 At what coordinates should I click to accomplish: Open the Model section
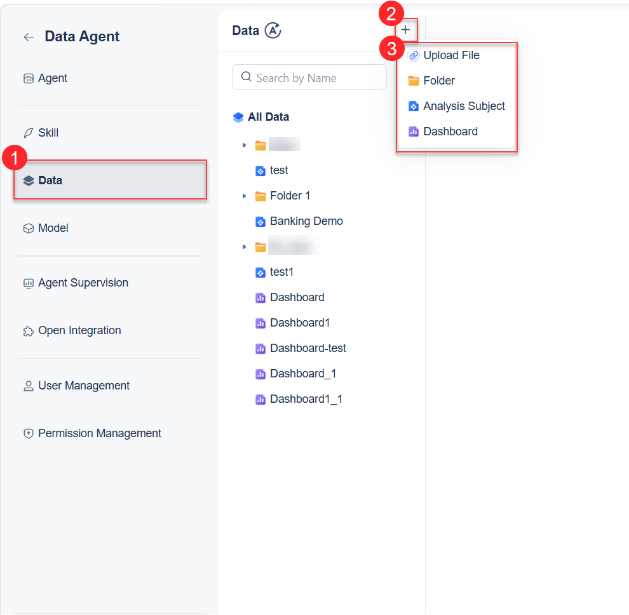click(53, 228)
